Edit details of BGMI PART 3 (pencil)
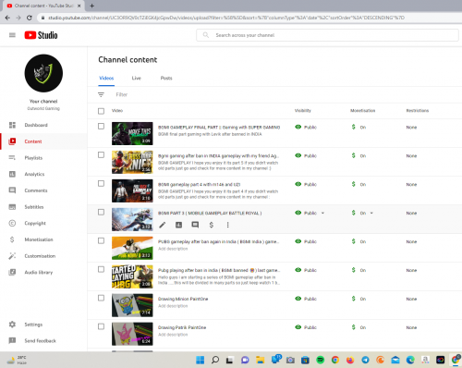Viewport: 462px width, 368px height. coord(163,225)
